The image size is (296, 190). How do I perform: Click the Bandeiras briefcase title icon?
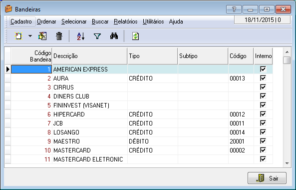(x=8, y=9)
